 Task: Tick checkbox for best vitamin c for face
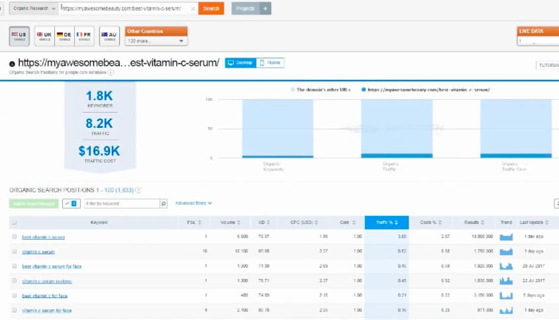click(x=15, y=295)
